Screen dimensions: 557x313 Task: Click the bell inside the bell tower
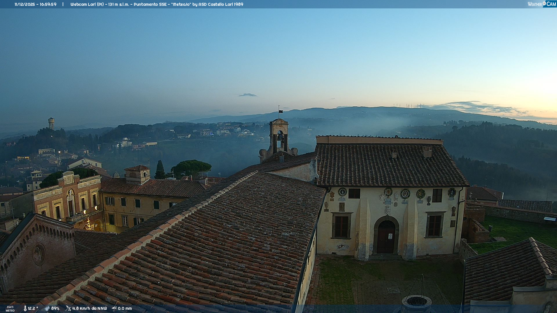(280, 137)
